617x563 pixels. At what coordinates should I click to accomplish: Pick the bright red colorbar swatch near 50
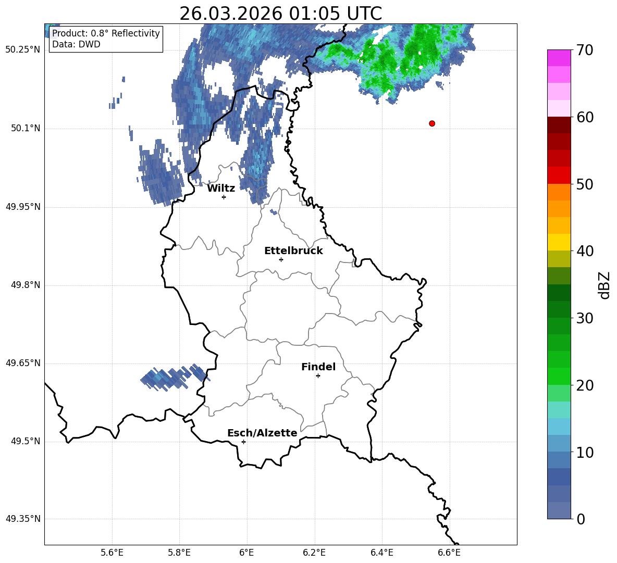pyautogui.click(x=559, y=176)
